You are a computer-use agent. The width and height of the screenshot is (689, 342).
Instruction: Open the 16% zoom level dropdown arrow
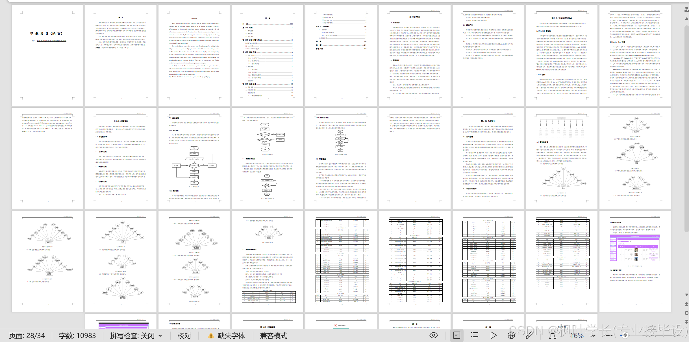point(593,336)
